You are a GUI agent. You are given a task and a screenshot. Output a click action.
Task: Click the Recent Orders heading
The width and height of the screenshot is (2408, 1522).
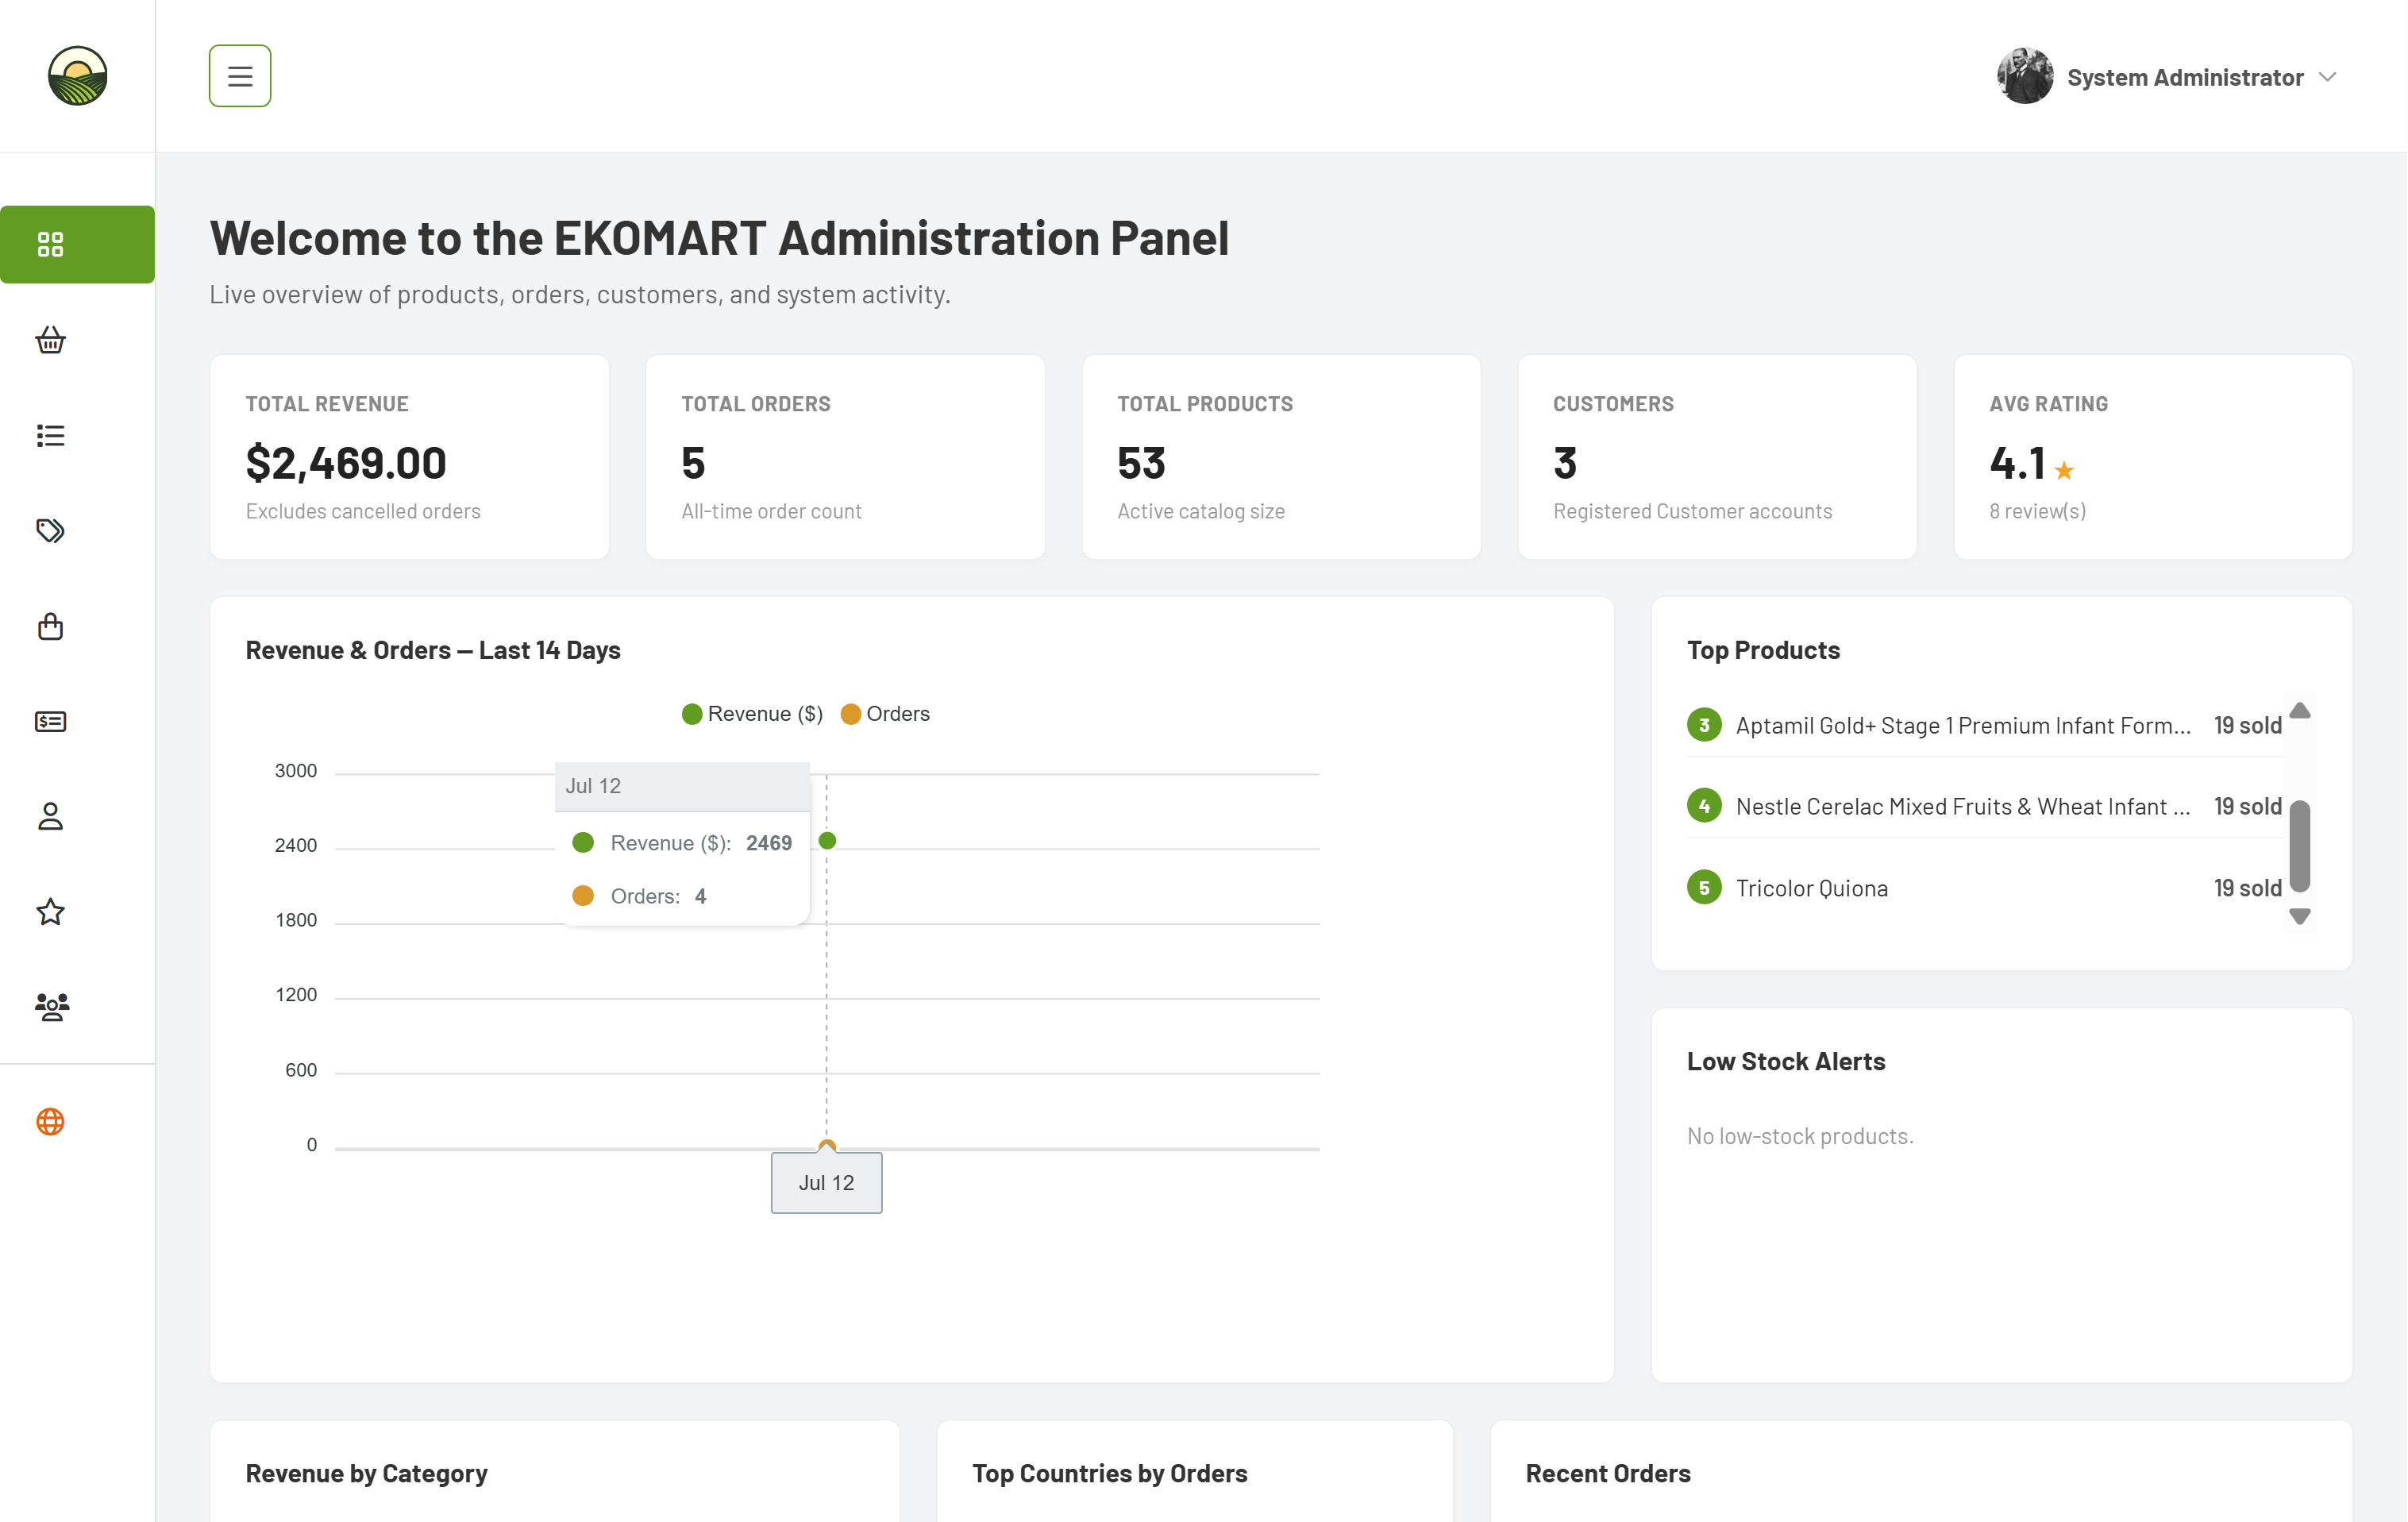coord(1608,1473)
